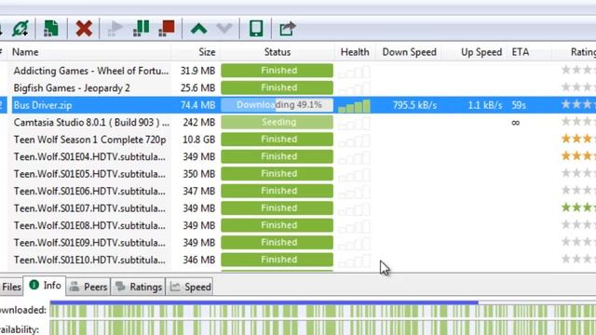
Task: Select Teen.Wolf.S01E05 torrent row
Action: tap(89, 174)
